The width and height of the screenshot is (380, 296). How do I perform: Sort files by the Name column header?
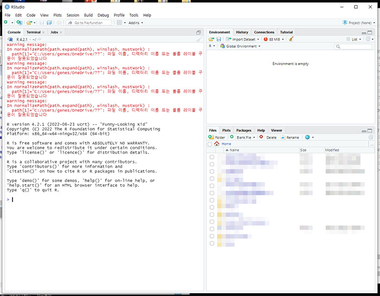point(262,150)
